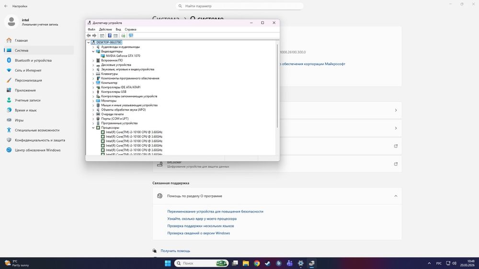Viewport: 479px width, 269px height.
Task: Expand Аудиовходы и аудиовыходы node
Action: coord(93,47)
